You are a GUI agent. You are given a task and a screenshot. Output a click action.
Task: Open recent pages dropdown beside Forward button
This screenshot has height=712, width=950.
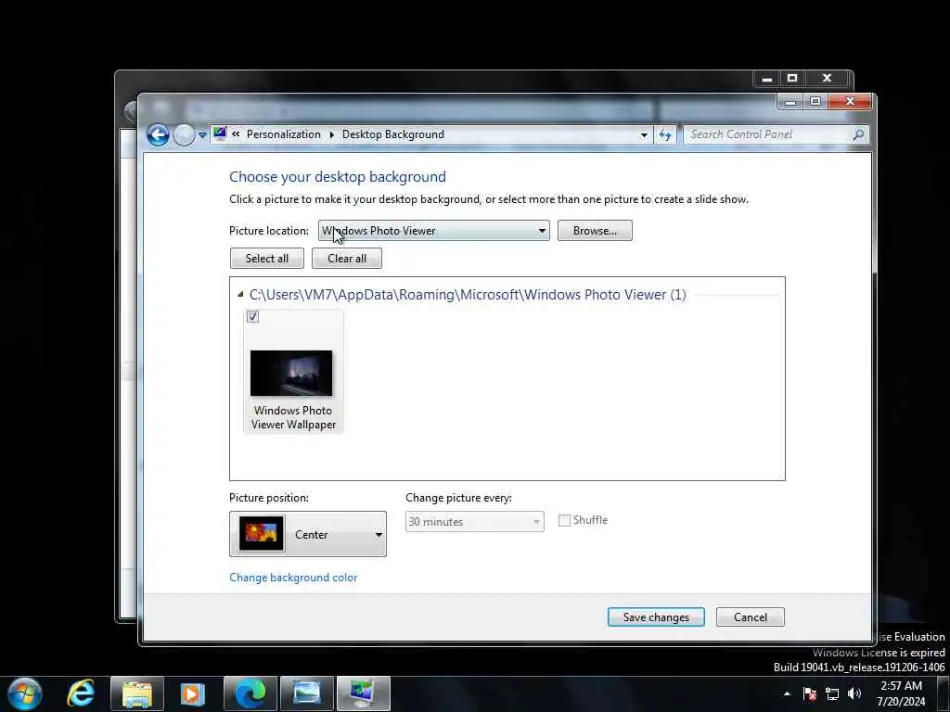pos(202,135)
